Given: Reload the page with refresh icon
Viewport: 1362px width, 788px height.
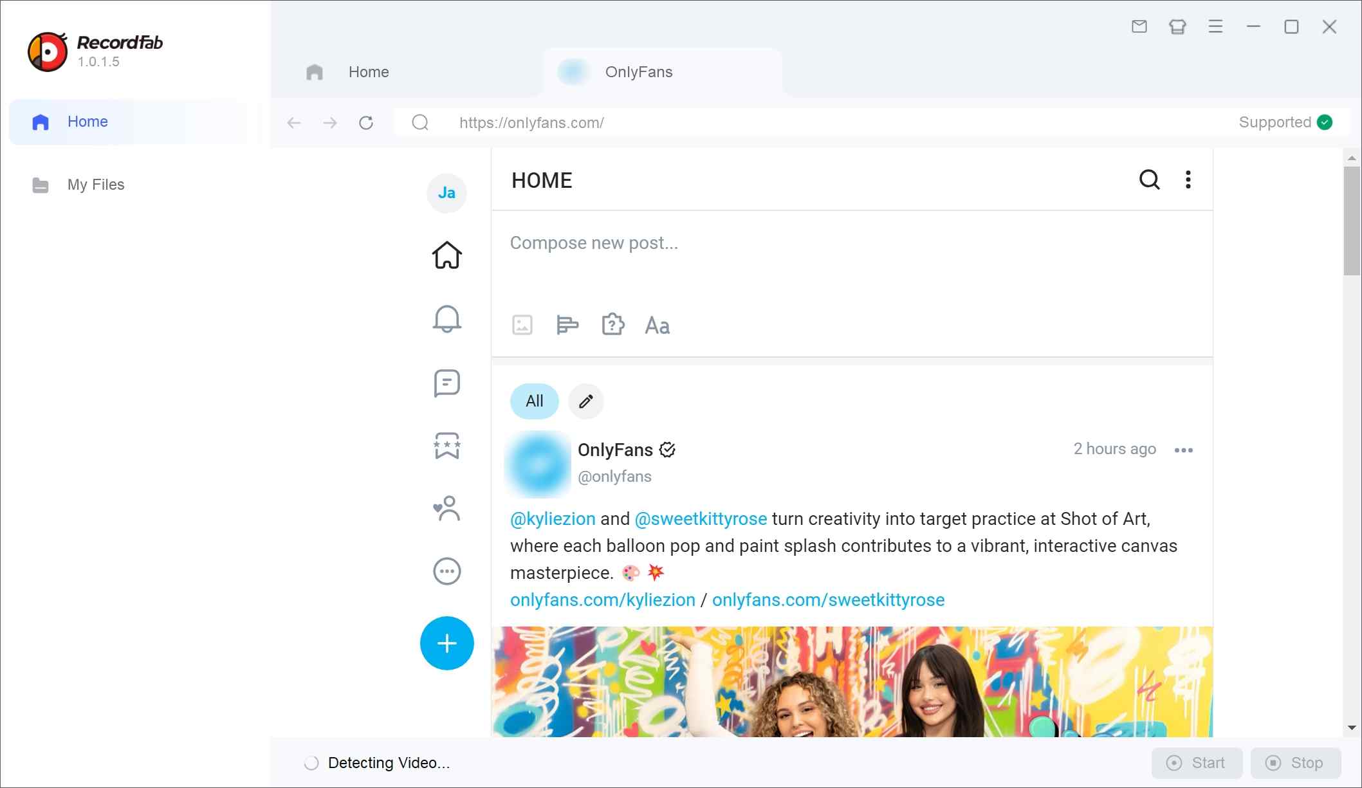Looking at the screenshot, I should click(366, 123).
